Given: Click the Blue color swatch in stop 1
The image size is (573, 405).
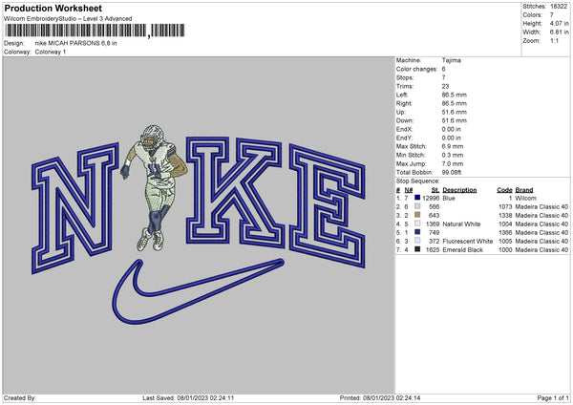Looking at the screenshot, I should point(417,198).
